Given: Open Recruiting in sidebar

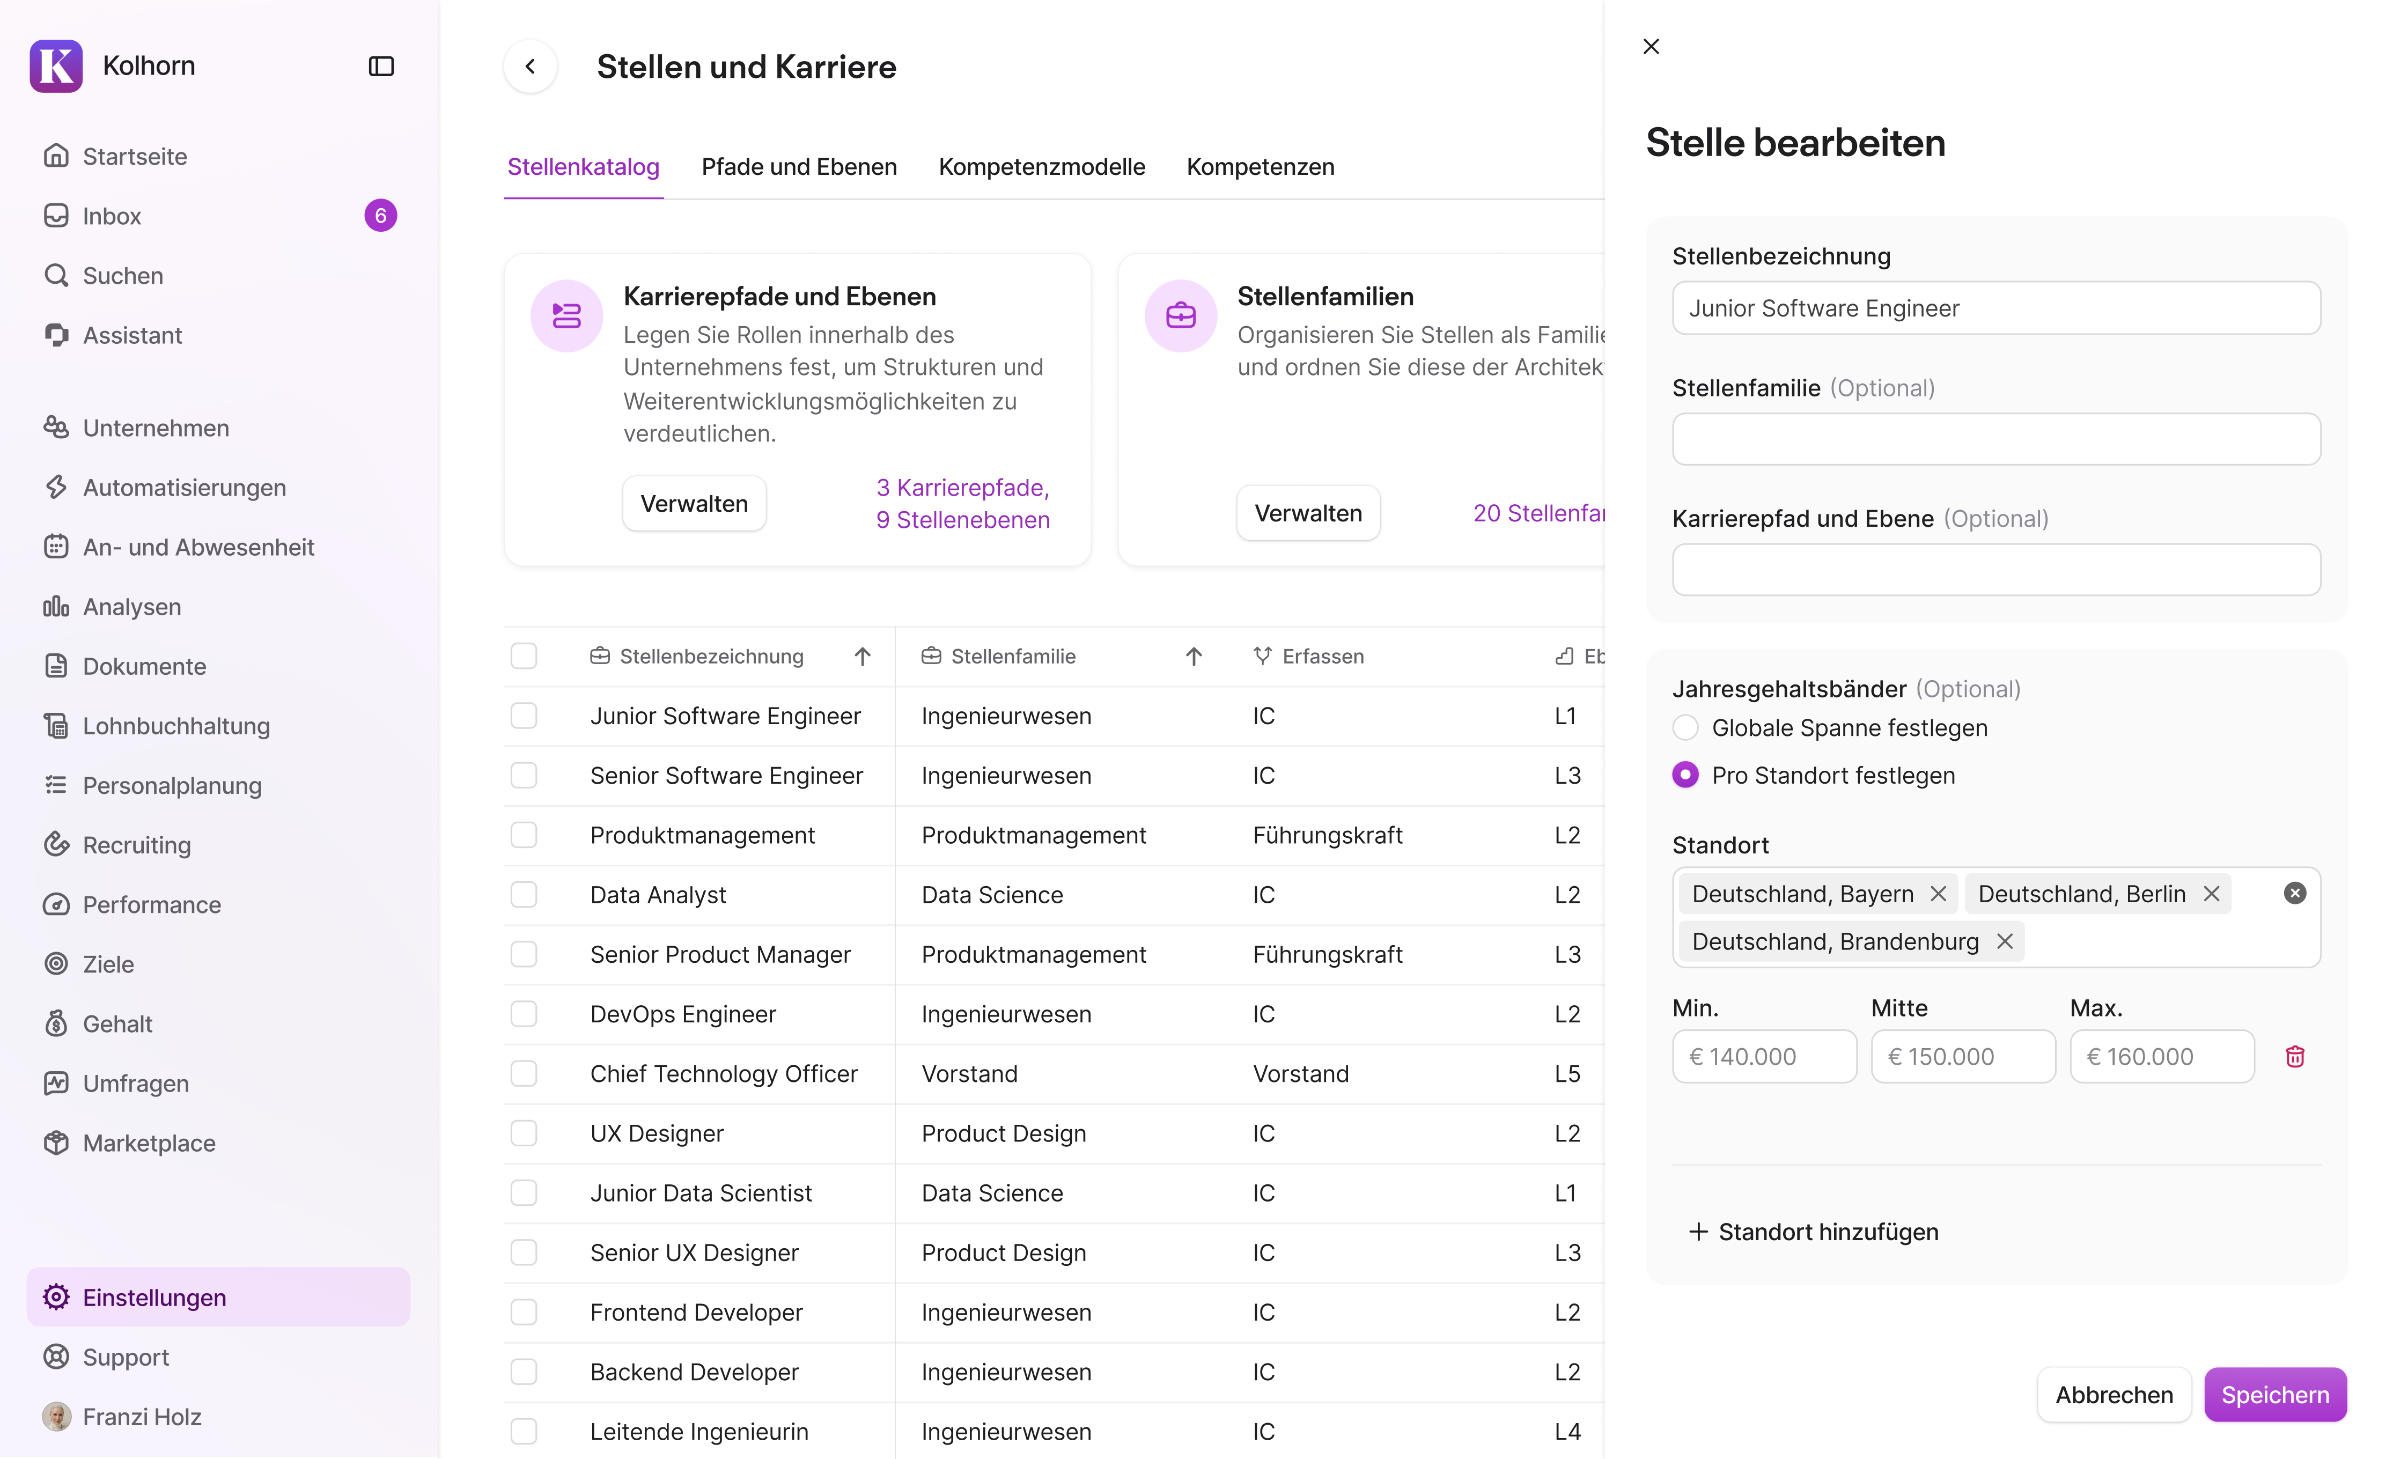Looking at the screenshot, I should (137, 844).
